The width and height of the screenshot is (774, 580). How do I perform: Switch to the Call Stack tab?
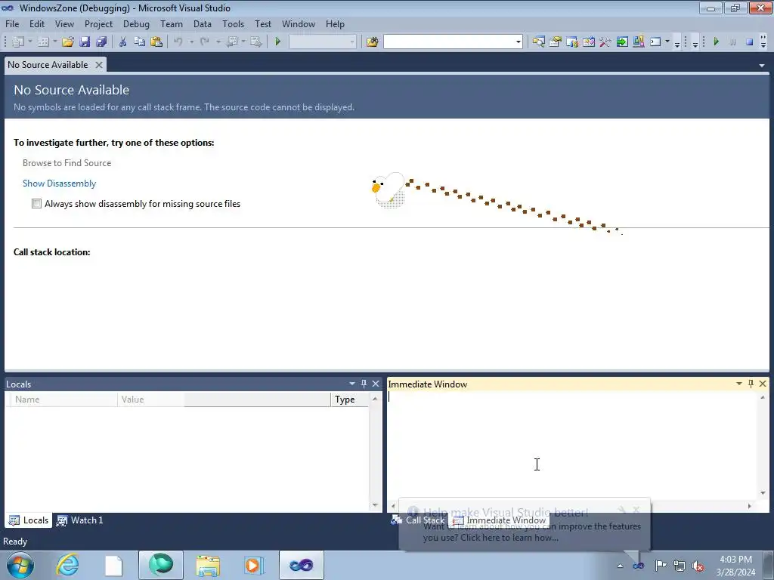click(418, 520)
